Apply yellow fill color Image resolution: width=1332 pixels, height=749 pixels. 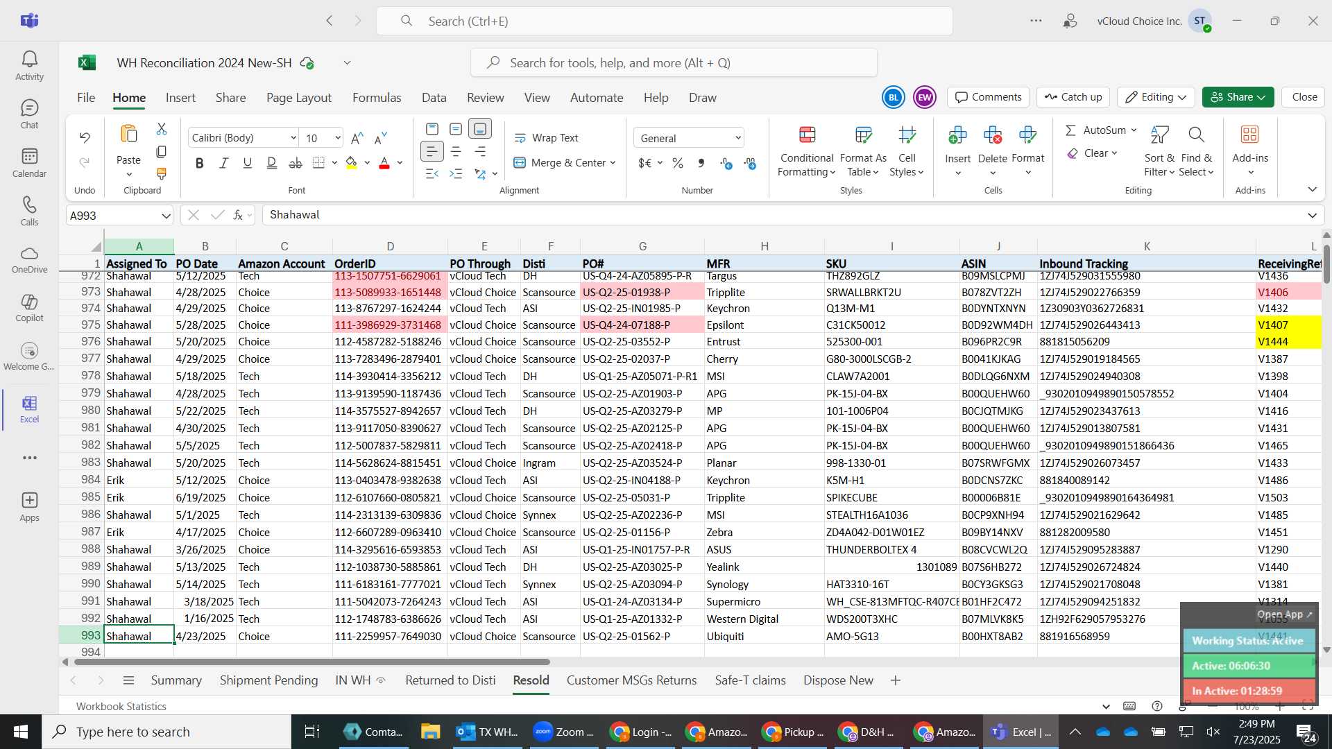[x=352, y=163]
